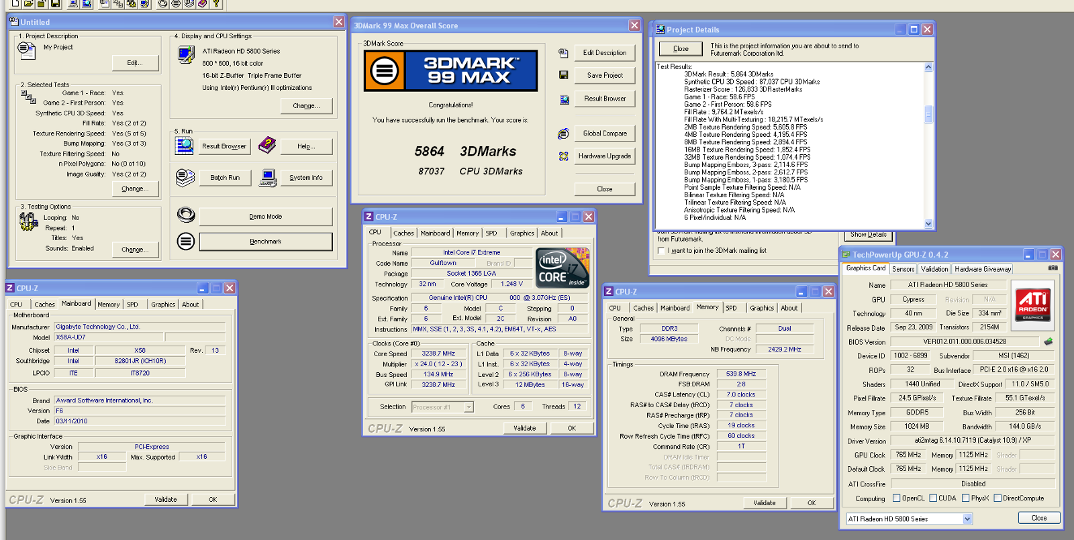The height and width of the screenshot is (540, 1074).
Task: Click the globe icon beside Global Compare
Action: tap(563, 133)
